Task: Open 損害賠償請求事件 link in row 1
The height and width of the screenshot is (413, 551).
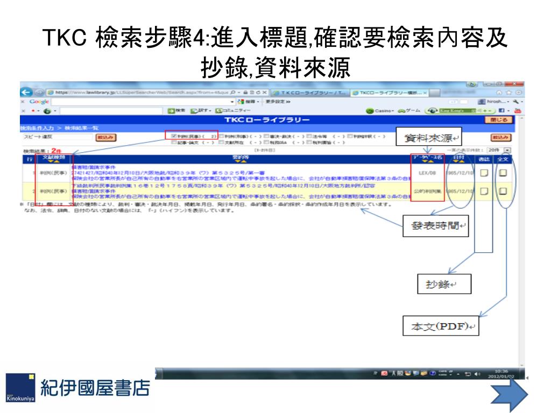Action: [x=94, y=167]
